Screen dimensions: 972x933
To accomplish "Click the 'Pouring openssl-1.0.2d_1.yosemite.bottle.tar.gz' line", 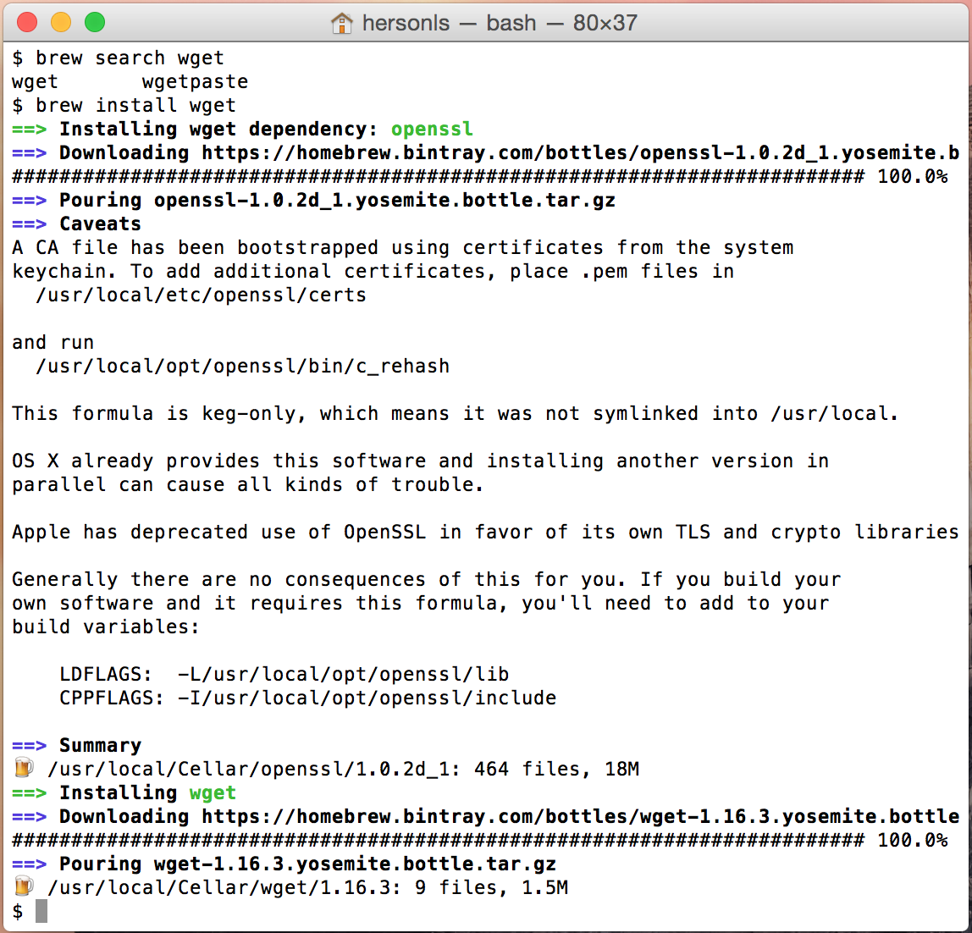I will (313, 201).
